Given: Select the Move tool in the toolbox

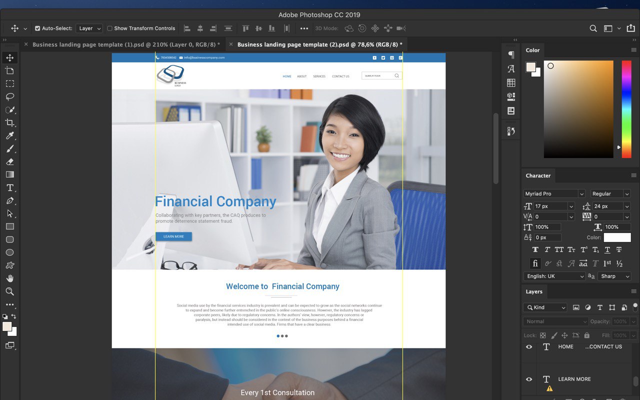Looking at the screenshot, I should point(9,58).
